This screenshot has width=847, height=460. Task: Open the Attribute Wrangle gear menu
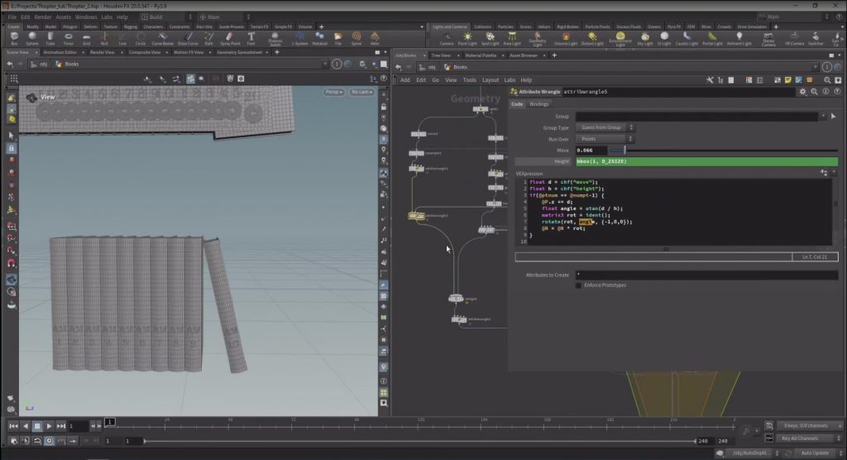coord(802,92)
